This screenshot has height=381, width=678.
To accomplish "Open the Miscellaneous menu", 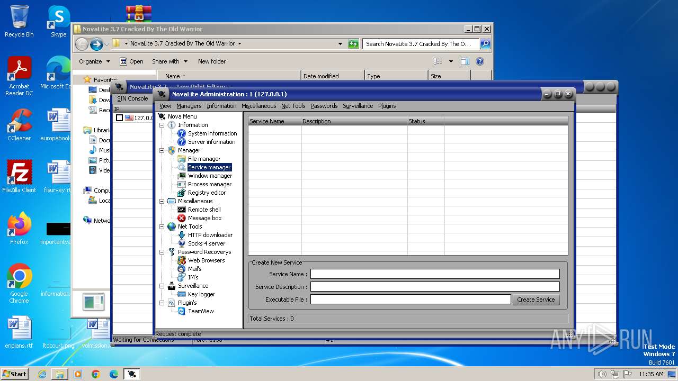I will click(258, 106).
